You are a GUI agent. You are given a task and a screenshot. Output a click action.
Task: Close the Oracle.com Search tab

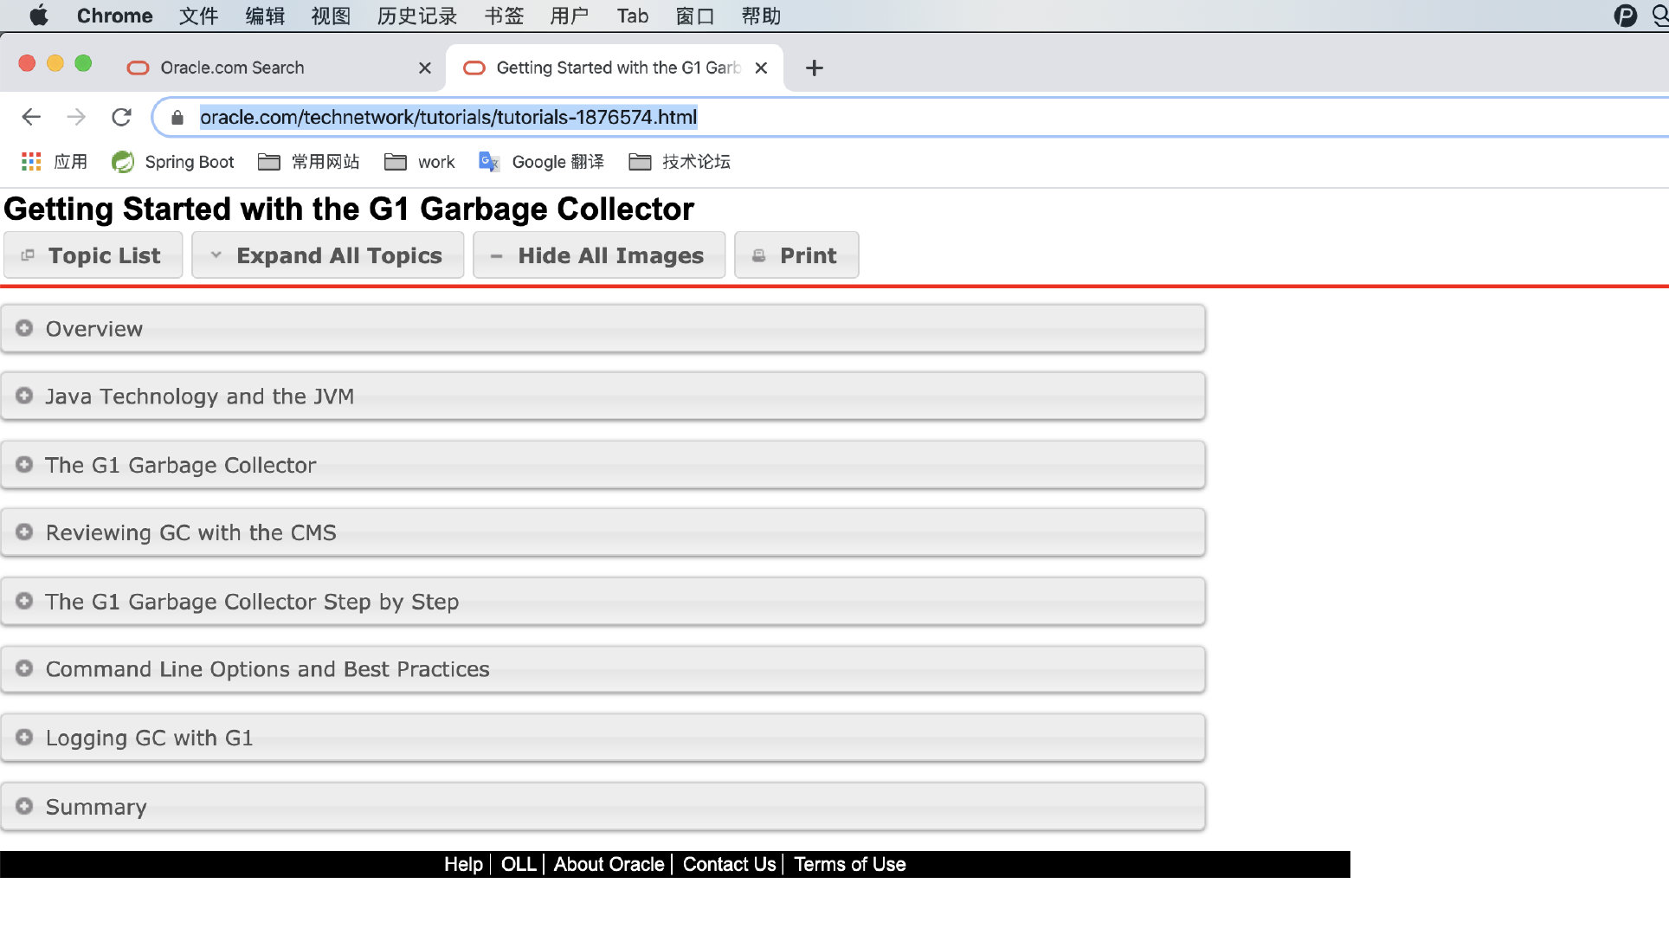(x=425, y=68)
